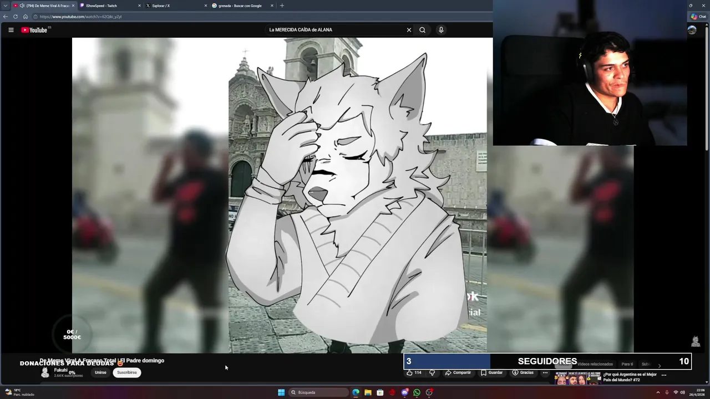710x399 pixels.
Task: Click the Compartir share button
Action: (x=458, y=372)
